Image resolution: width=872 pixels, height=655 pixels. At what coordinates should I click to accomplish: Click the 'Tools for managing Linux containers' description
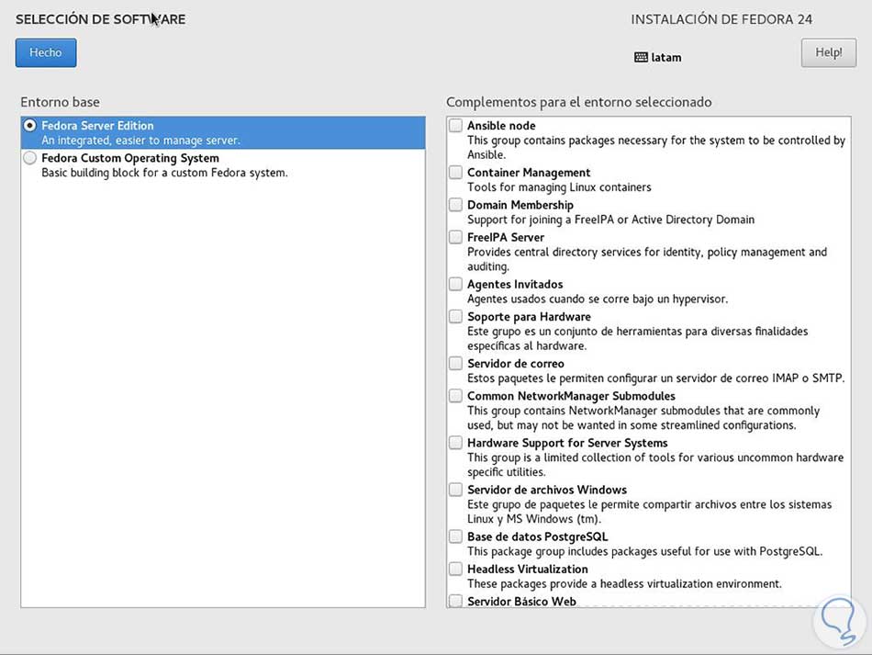[x=559, y=187]
